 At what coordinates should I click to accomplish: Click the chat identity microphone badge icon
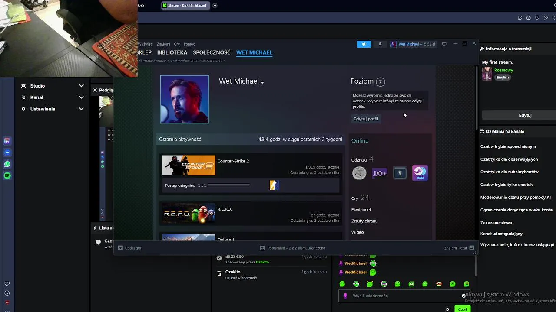(345, 296)
